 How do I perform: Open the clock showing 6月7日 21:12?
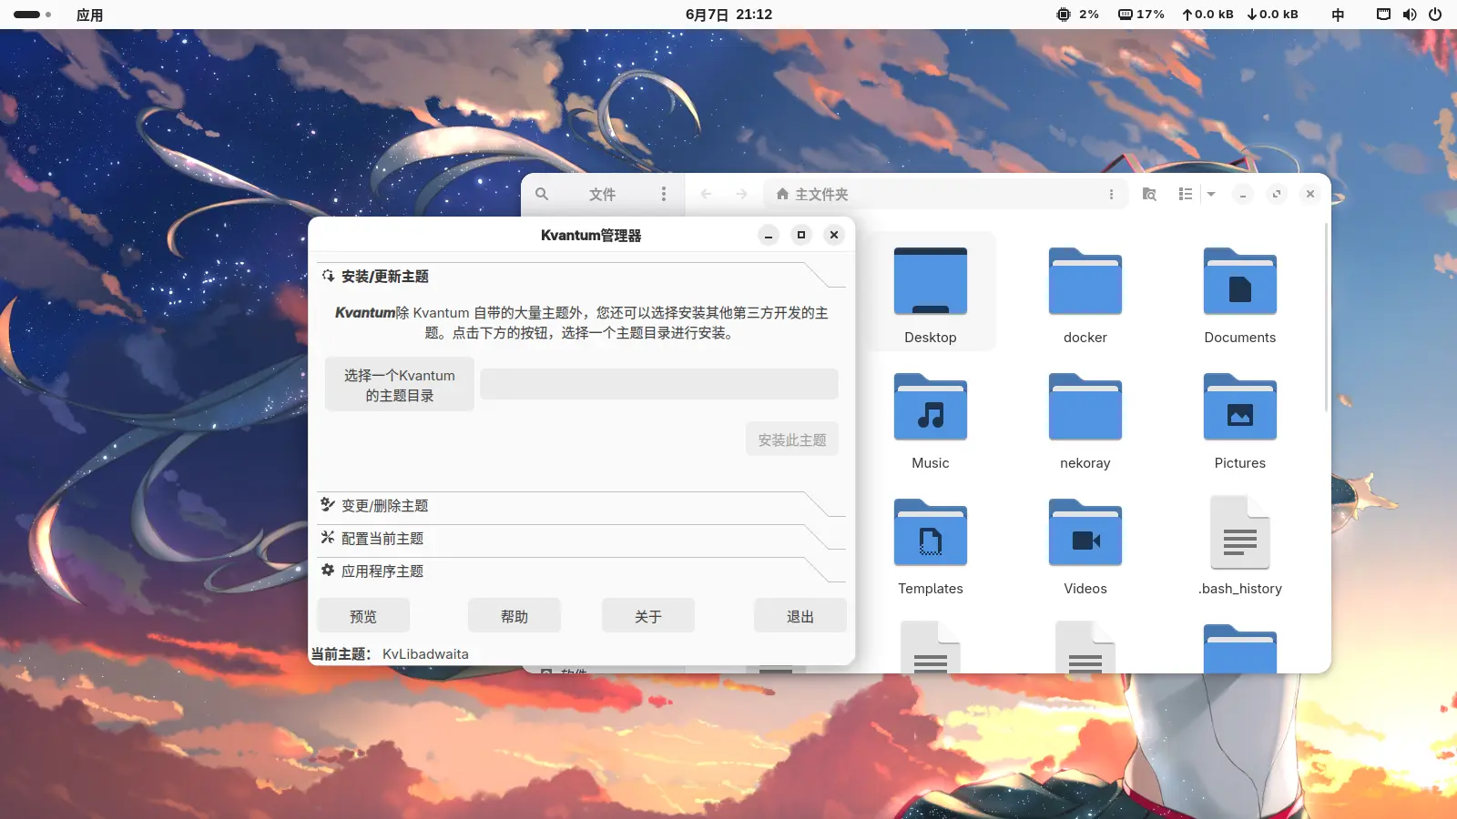point(728,15)
